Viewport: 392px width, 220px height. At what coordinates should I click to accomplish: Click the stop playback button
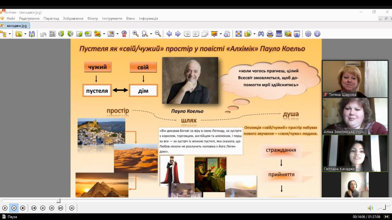click(x=23, y=208)
